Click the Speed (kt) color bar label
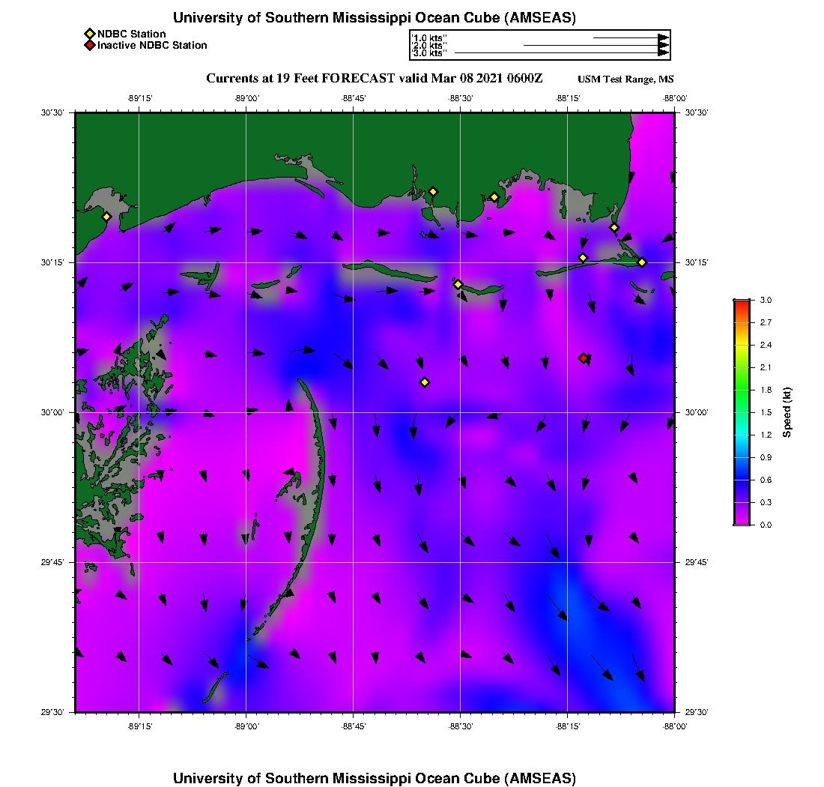The height and width of the screenshot is (787, 824). coord(787,412)
